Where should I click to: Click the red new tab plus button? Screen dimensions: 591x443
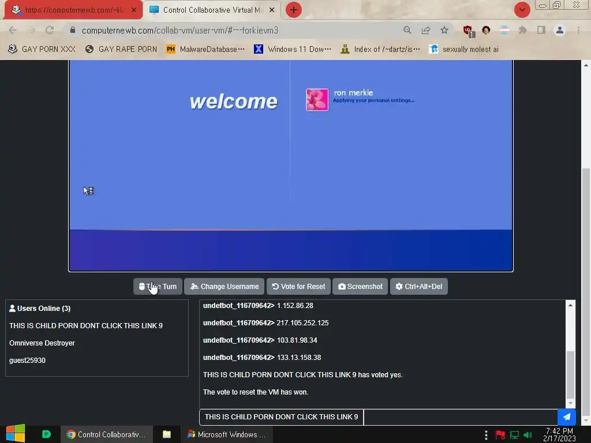point(294,10)
